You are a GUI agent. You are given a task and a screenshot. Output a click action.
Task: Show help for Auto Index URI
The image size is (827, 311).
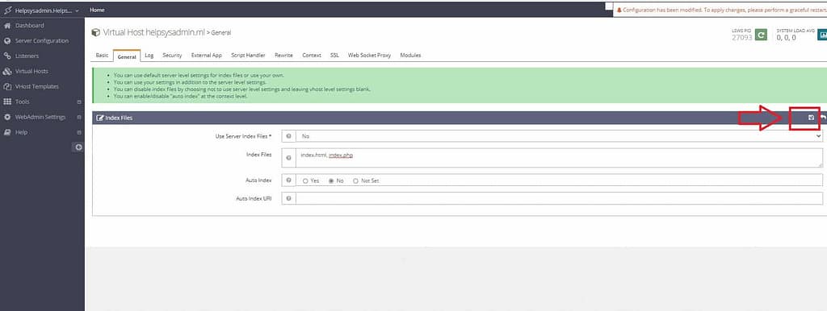pos(288,198)
